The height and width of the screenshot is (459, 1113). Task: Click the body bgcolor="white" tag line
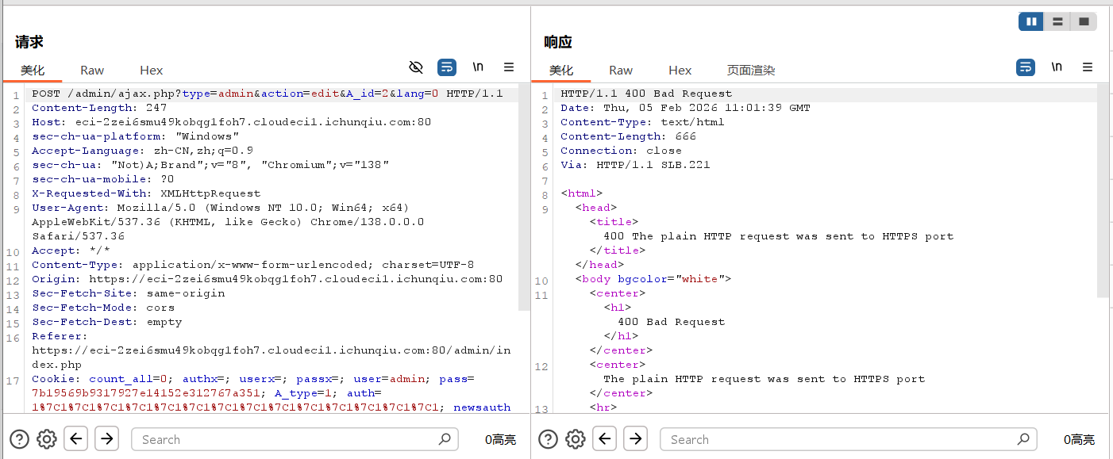[653, 279]
